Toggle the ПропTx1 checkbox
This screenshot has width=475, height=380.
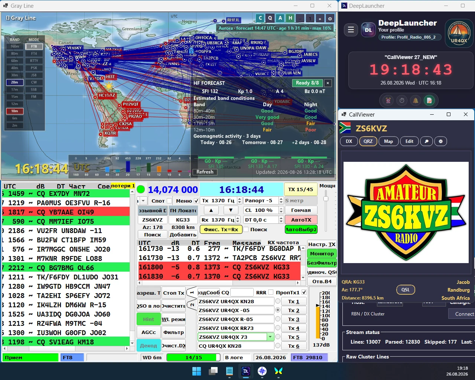click(x=304, y=292)
